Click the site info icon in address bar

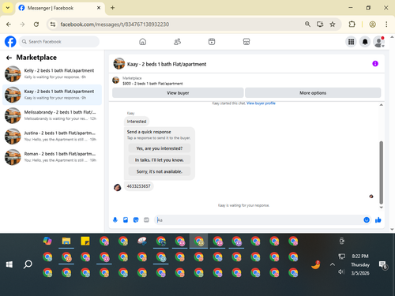click(x=53, y=24)
